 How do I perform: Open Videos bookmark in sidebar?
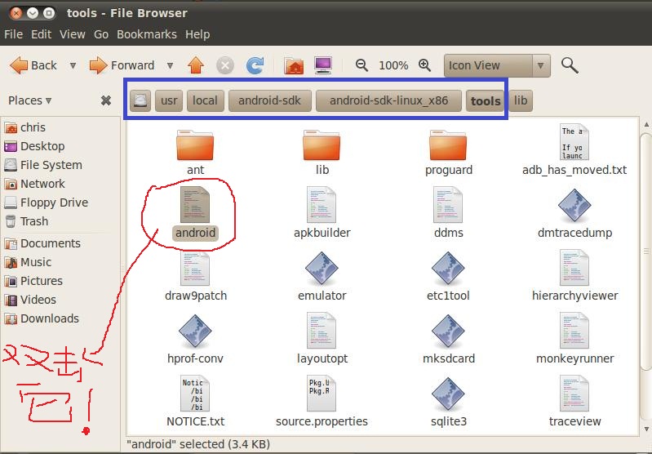[x=30, y=300]
